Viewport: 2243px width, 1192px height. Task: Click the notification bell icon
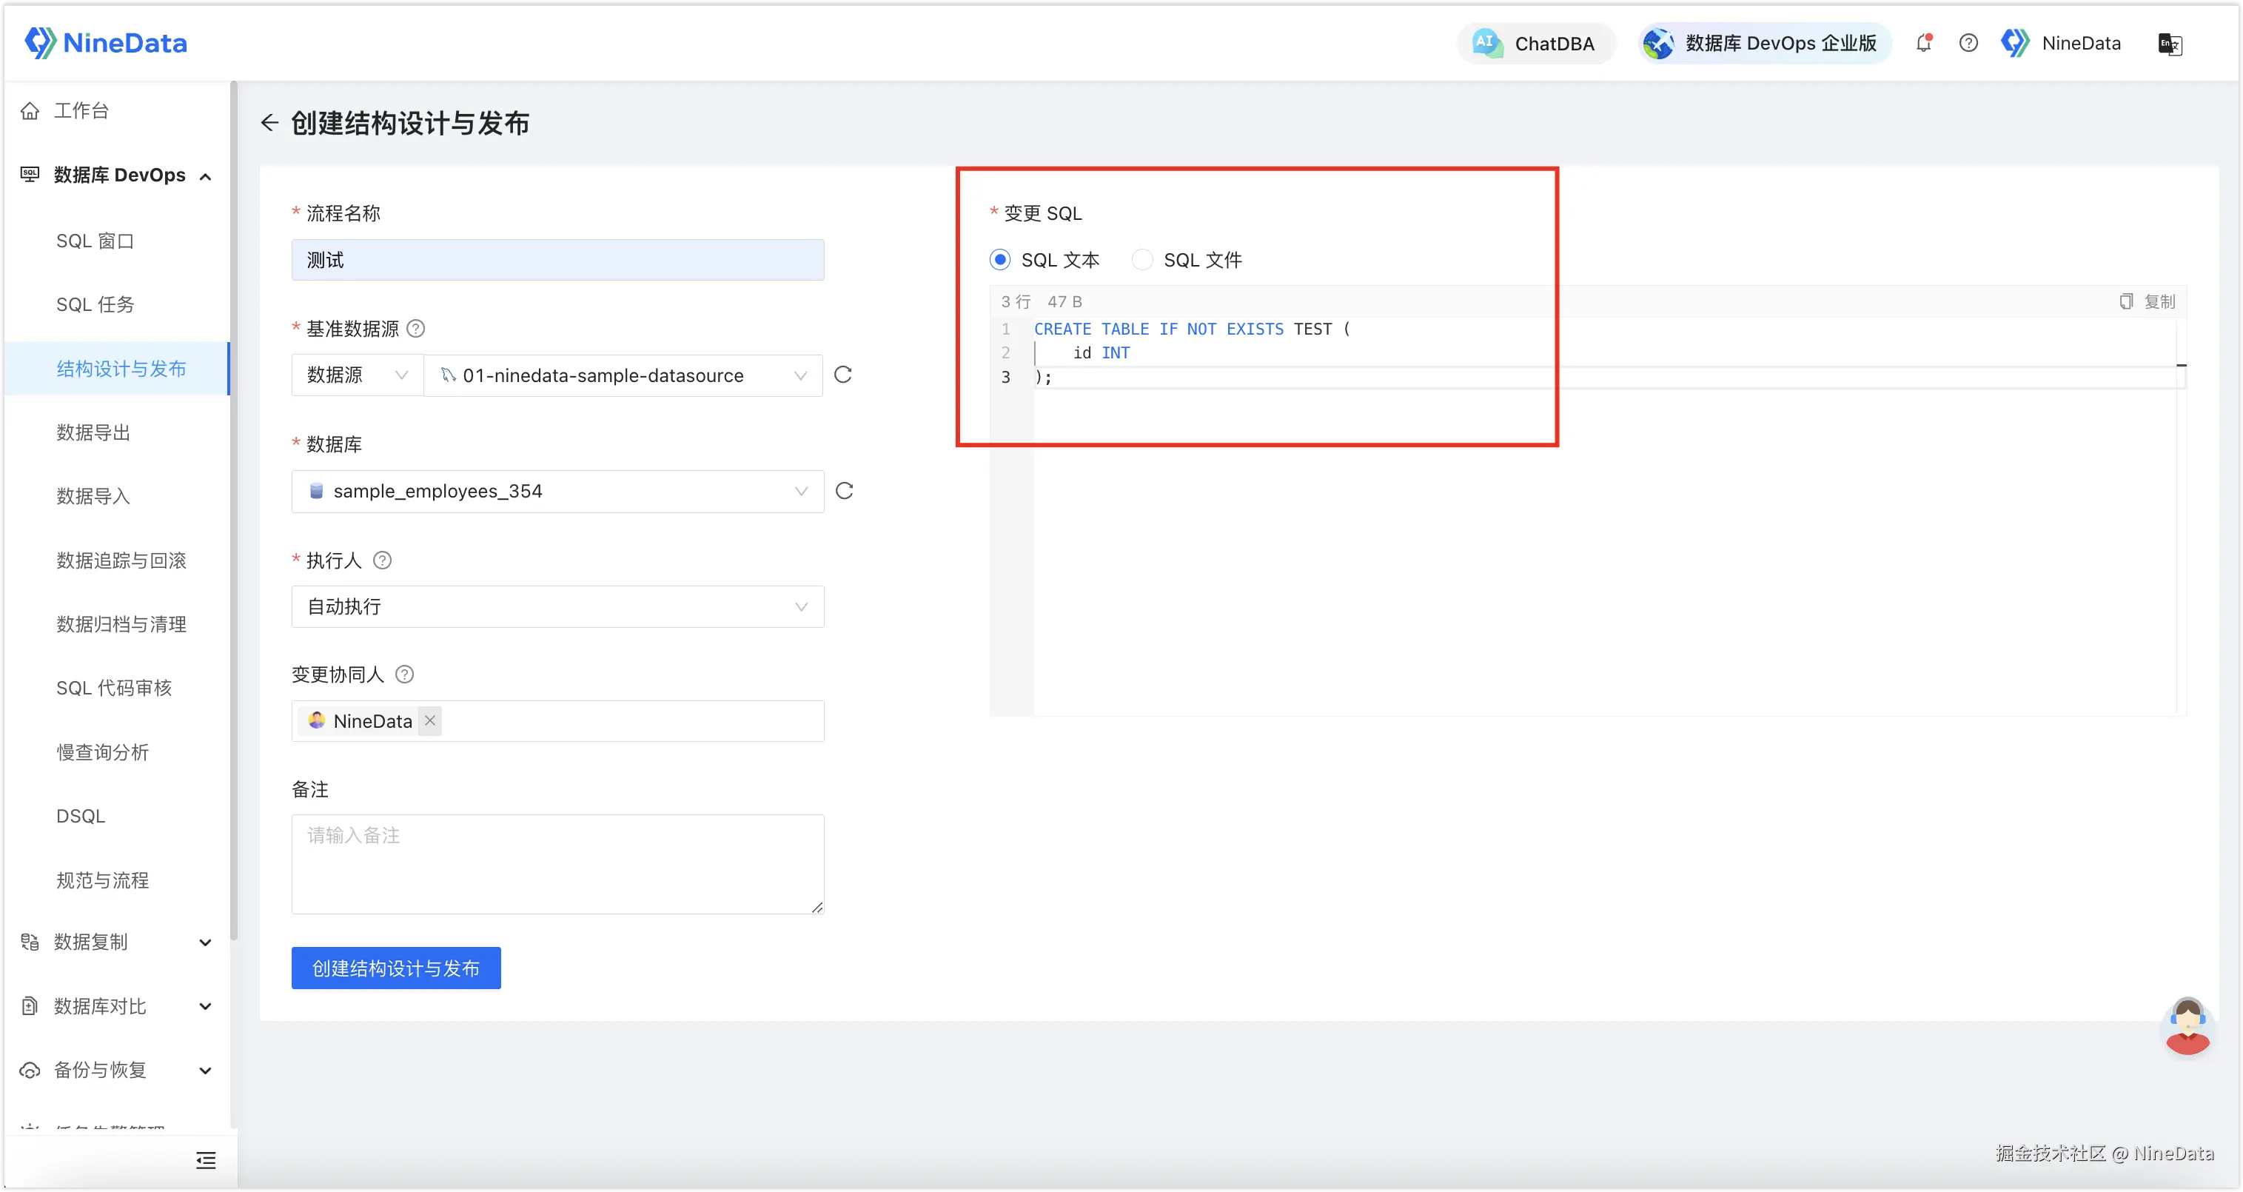pos(1923,43)
